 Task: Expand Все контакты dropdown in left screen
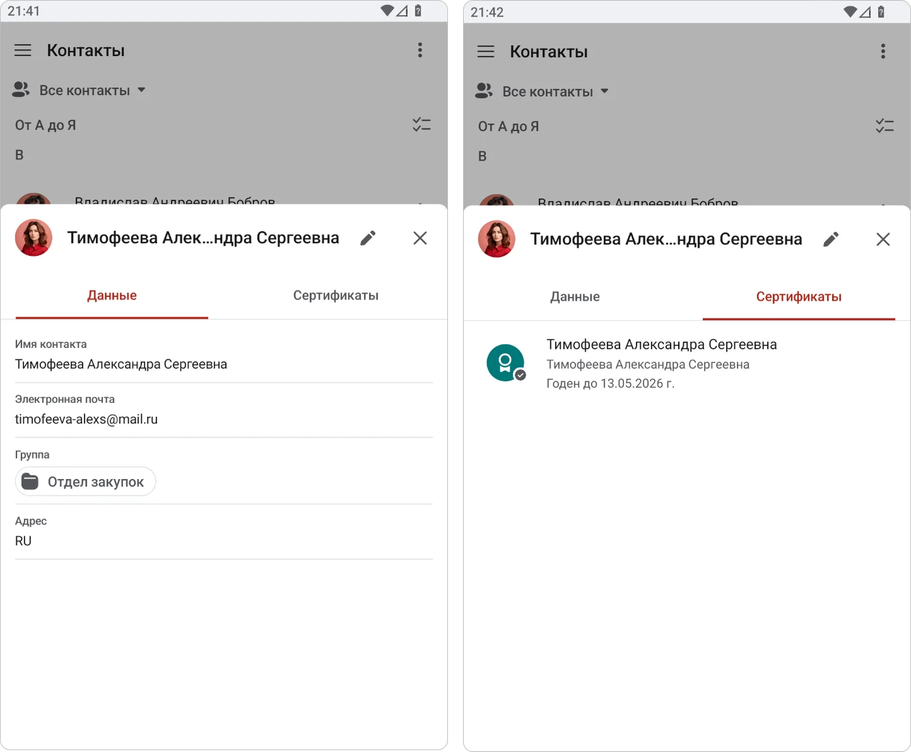79,90
